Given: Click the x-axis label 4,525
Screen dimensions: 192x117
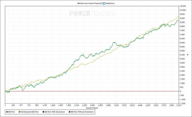Looking at the screenshot, I should (156, 105).
